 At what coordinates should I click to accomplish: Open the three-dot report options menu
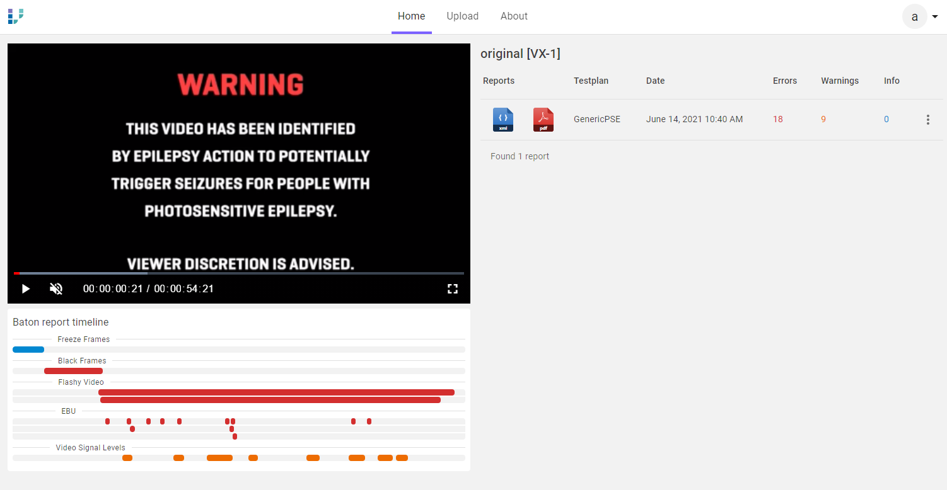[927, 120]
